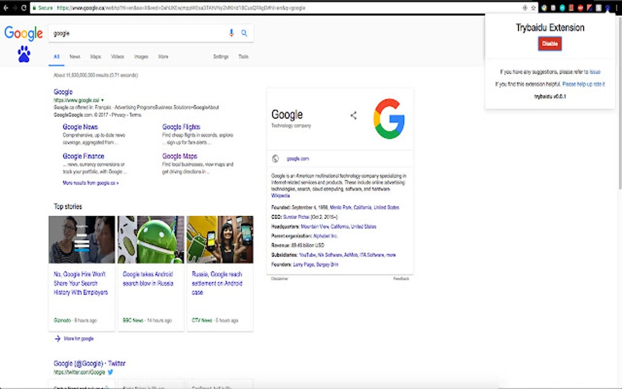Click the Trybaidu extension toolbar icon
The image size is (622, 389).
click(x=607, y=8)
